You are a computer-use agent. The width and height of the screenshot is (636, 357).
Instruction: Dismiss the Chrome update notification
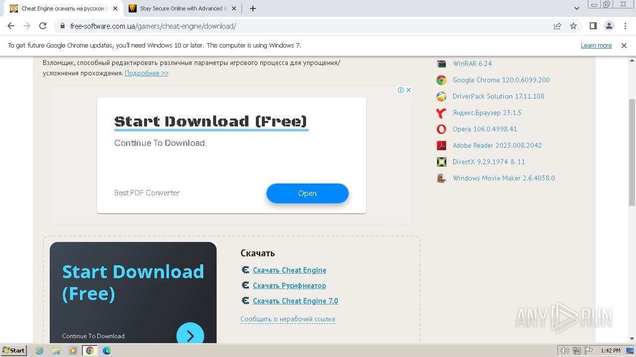(624, 45)
